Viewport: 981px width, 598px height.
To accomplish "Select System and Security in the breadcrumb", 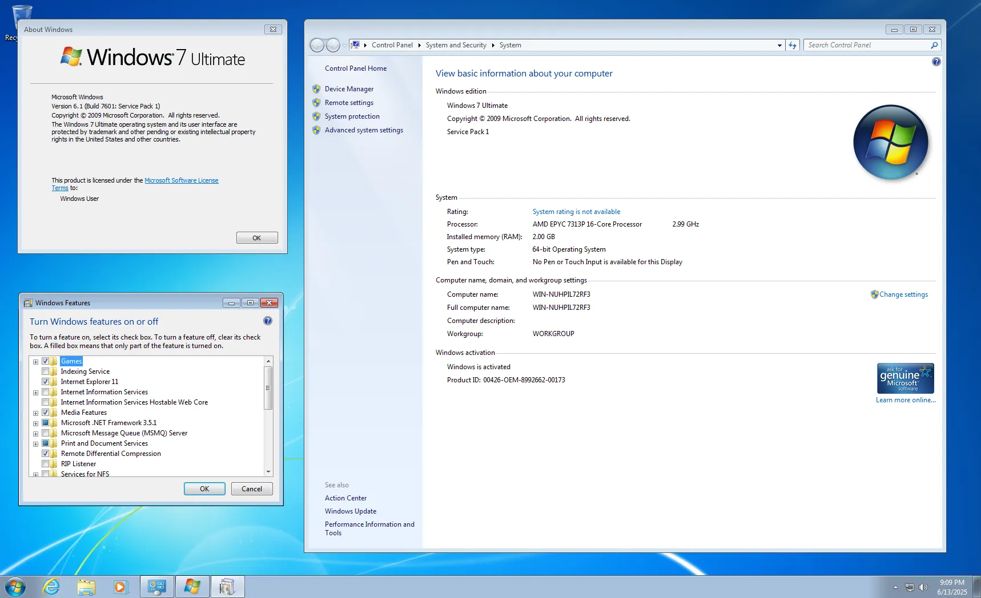I will pos(456,45).
